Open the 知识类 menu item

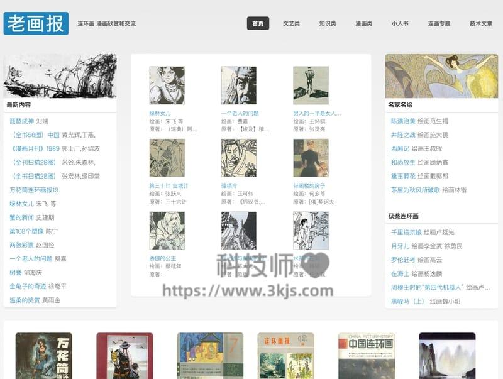(328, 23)
